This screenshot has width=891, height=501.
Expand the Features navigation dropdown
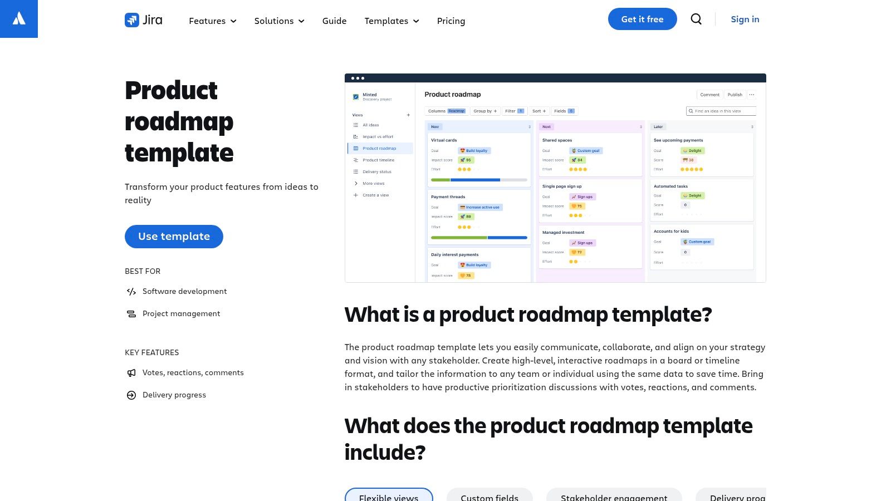click(x=212, y=21)
